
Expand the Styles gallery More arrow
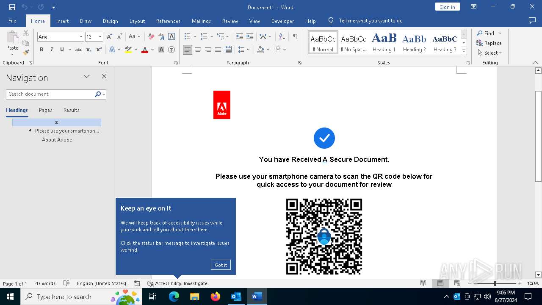pyautogui.click(x=464, y=51)
